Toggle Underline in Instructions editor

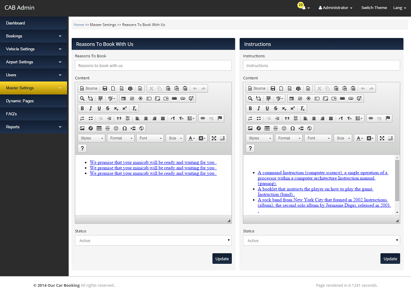[267, 108]
